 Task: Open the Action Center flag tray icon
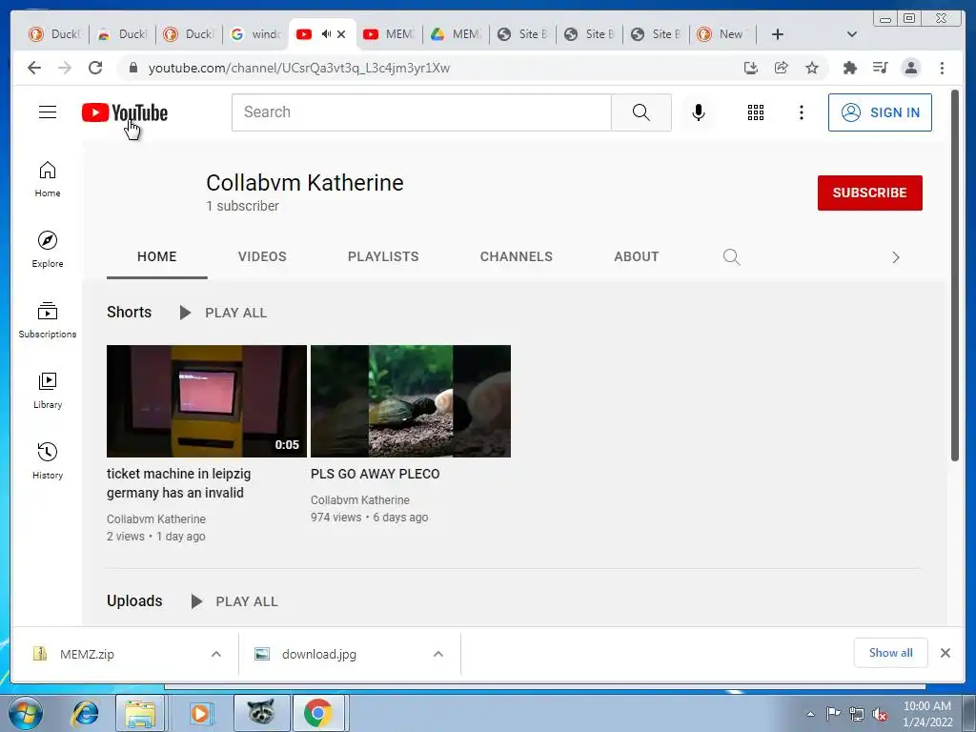(x=833, y=714)
